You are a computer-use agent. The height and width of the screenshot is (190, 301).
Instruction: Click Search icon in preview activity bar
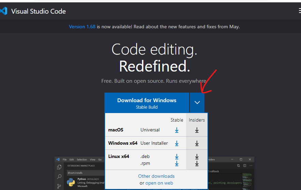[59, 176]
